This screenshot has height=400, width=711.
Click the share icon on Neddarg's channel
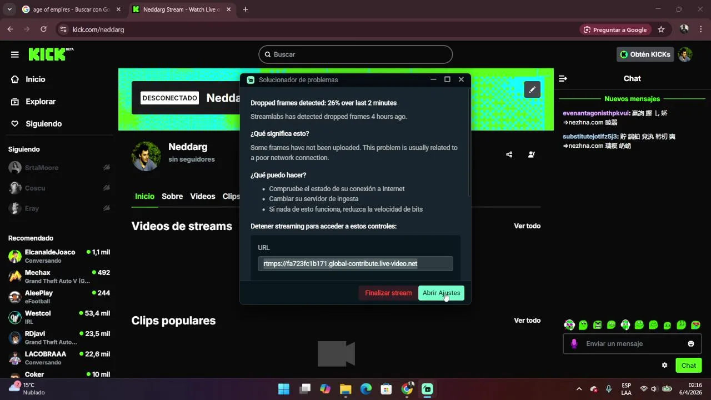pyautogui.click(x=509, y=154)
